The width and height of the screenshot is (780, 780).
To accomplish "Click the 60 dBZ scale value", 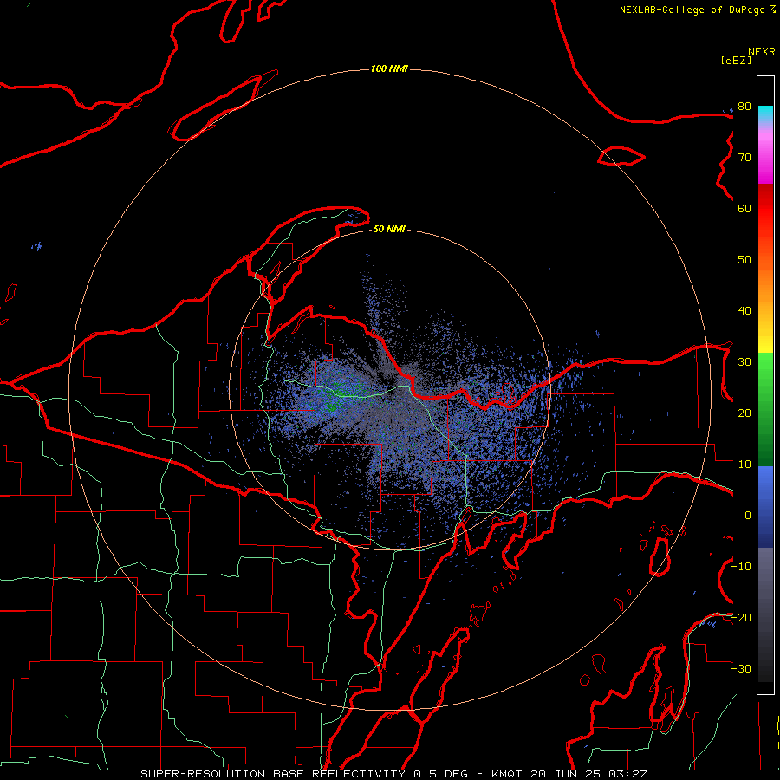I will 744,208.
